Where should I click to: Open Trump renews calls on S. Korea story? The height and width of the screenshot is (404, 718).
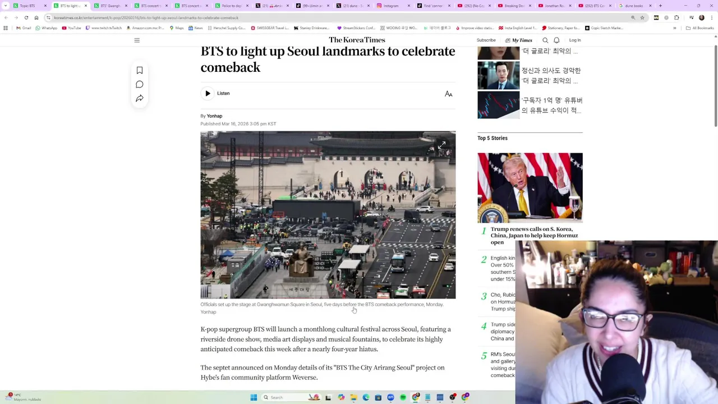coord(534,236)
